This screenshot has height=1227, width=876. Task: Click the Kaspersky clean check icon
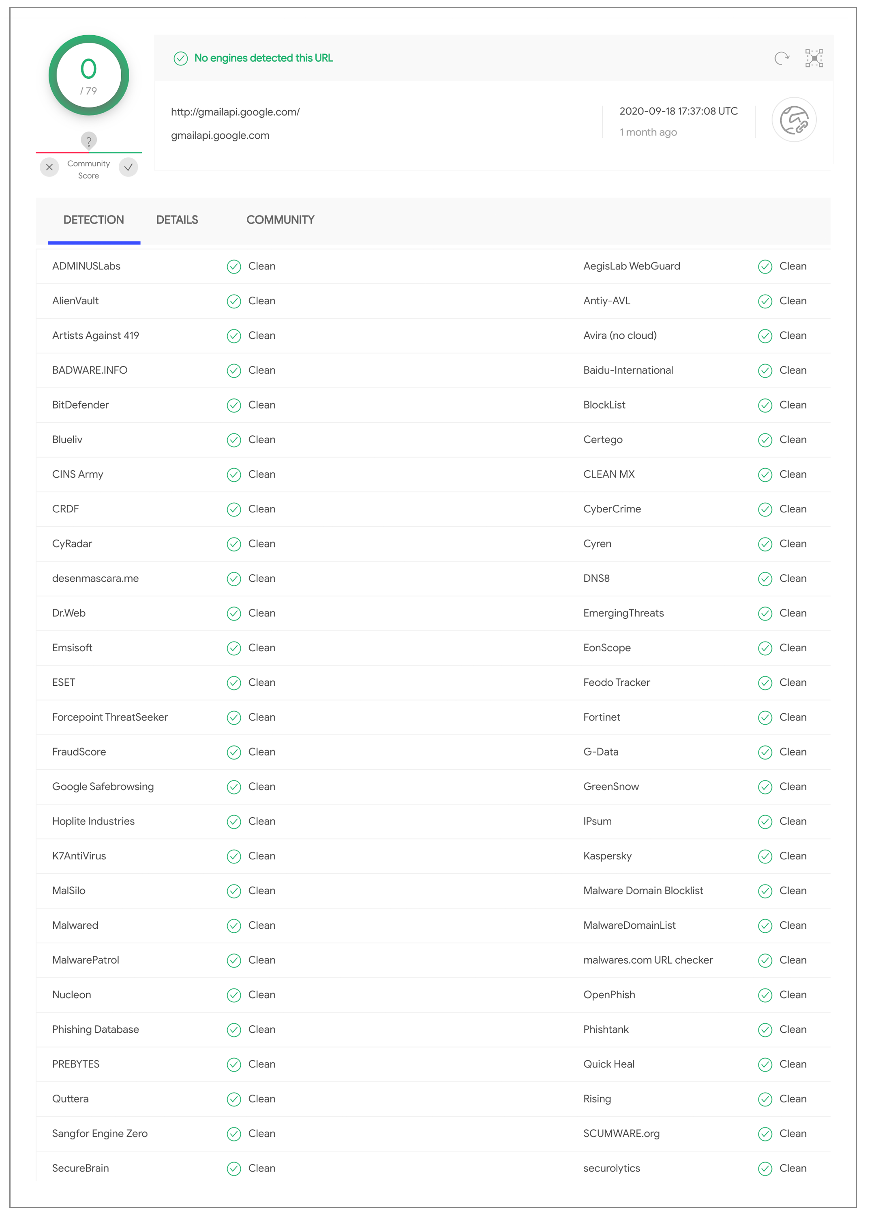765,856
